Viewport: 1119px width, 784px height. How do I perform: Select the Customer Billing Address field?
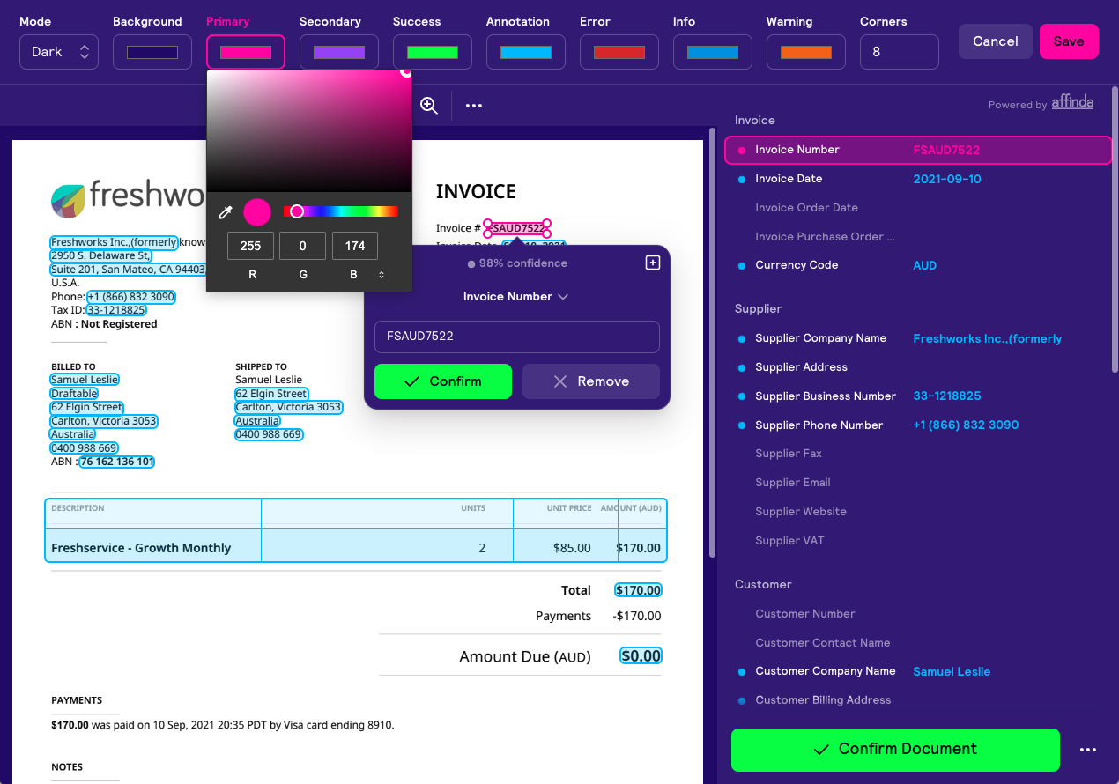tap(918, 700)
